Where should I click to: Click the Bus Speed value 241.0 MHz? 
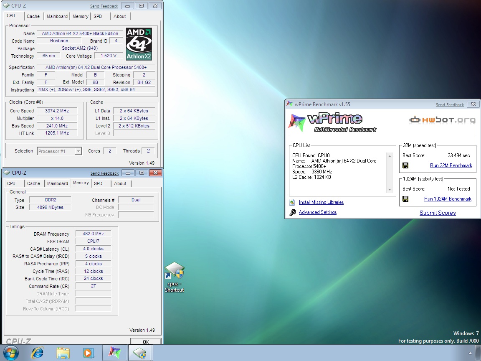pyautogui.click(x=57, y=126)
